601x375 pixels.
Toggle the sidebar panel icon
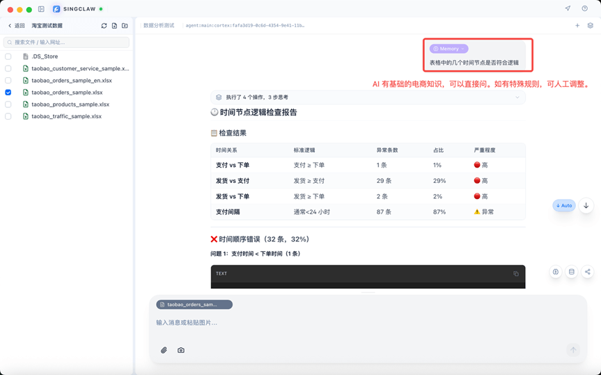click(41, 9)
